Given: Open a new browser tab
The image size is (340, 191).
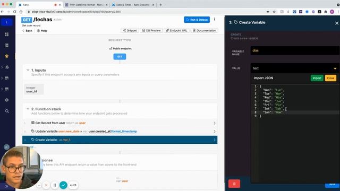Looking at the screenshot, I should coord(160,5).
